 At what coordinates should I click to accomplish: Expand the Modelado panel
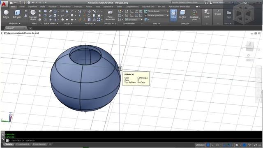15,24
